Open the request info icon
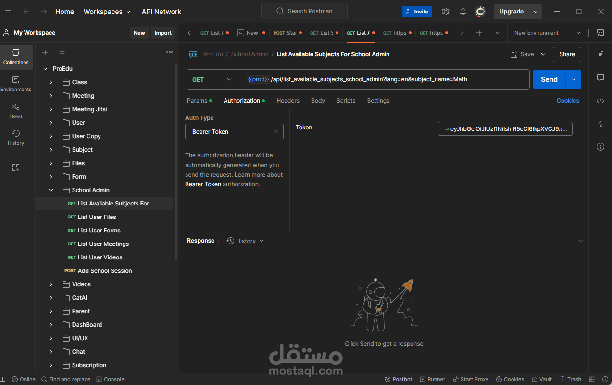 tap(600, 147)
